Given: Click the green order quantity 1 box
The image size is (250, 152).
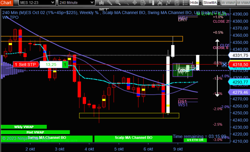Looking at the screenshot, I should [x=65, y=65].
